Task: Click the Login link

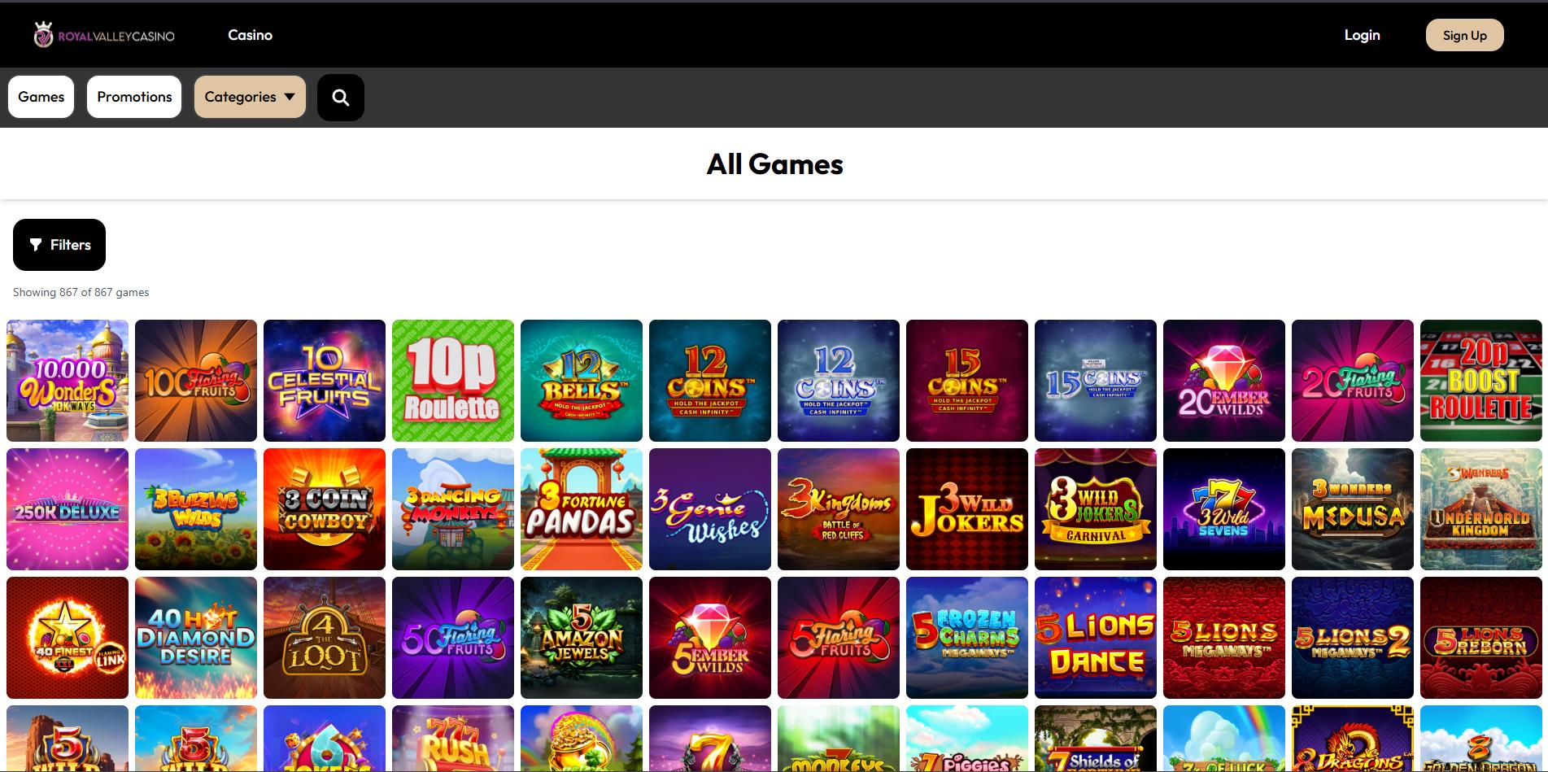Action: [x=1362, y=35]
